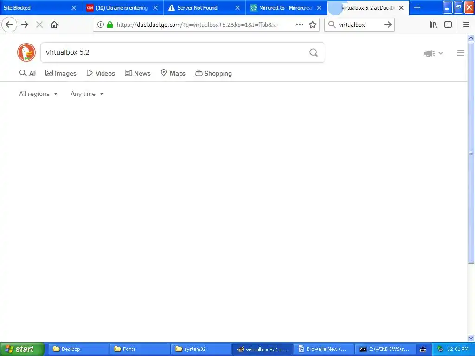
Task: Close the Server Not Found tab
Action: click(237, 8)
